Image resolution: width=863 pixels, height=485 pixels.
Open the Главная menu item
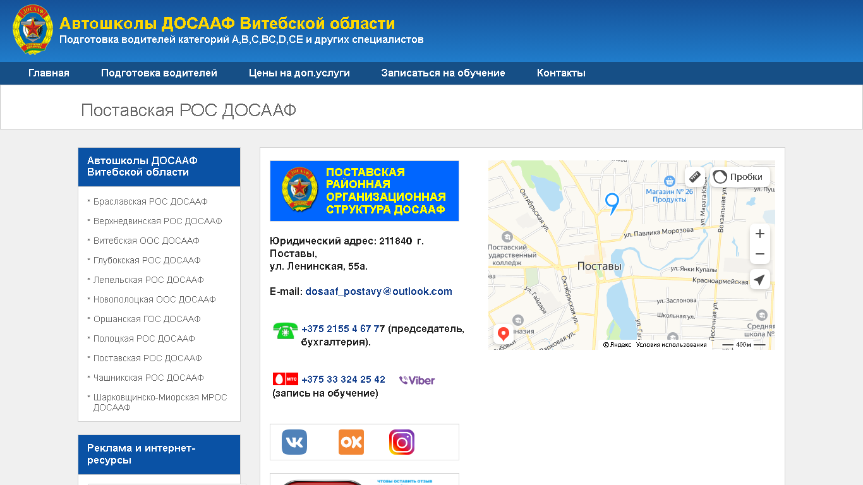pos(49,73)
